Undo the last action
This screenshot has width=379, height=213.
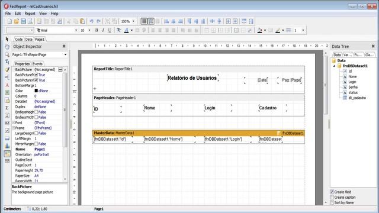92,21
